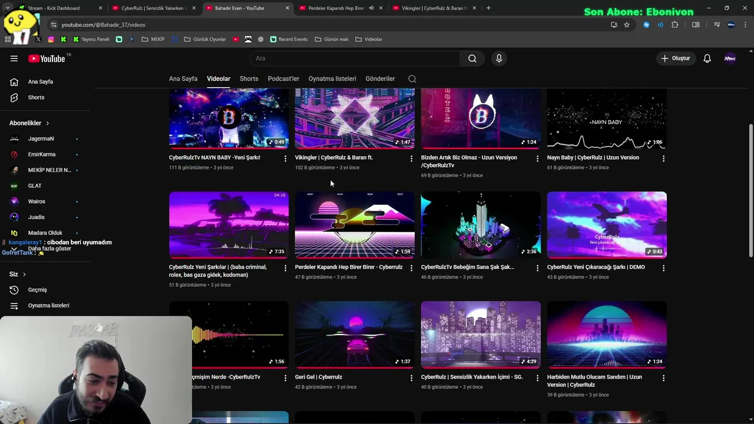Screen dimensions: 754x424
Task: Open the YouTube account avatar menu
Action: (x=730, y=58)
